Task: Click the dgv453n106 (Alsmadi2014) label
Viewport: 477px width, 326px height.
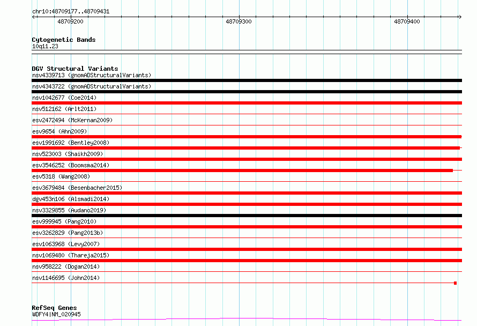Action: point(71,199)
